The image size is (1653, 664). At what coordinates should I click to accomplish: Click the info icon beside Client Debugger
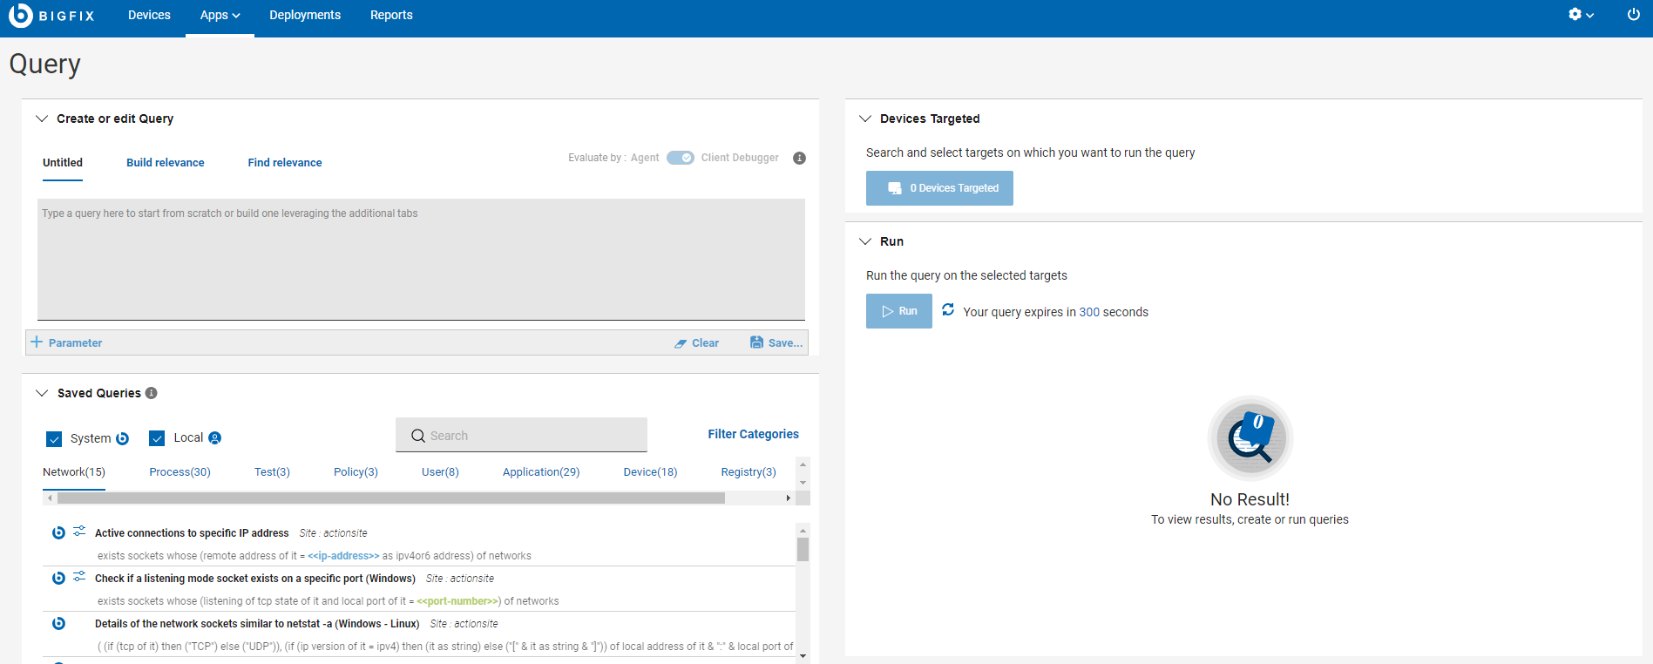[799, 158]
